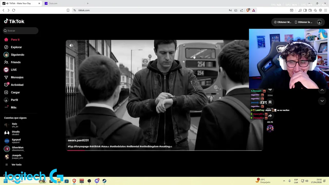Focus the Buscar search field

(x=21, y=31)
